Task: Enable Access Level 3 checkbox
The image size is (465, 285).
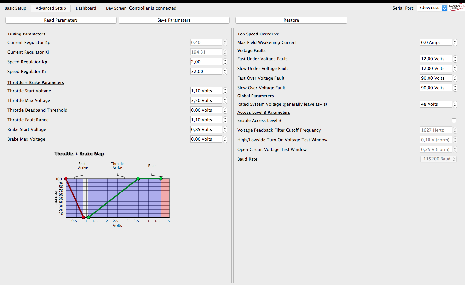Action: [454, 121]
